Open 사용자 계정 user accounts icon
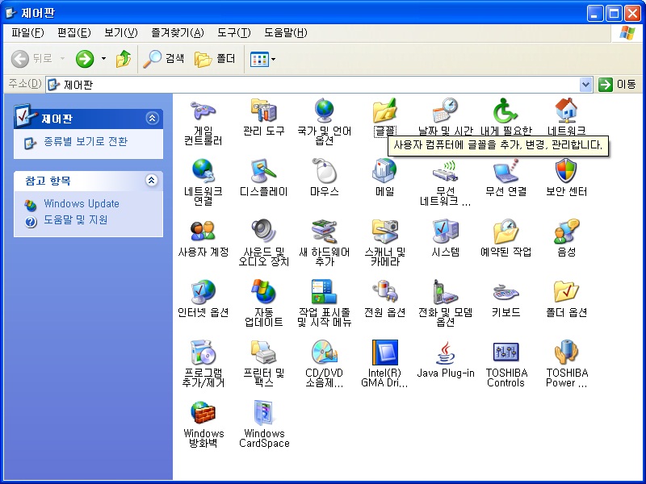646x484 pixels. (203, 232)
